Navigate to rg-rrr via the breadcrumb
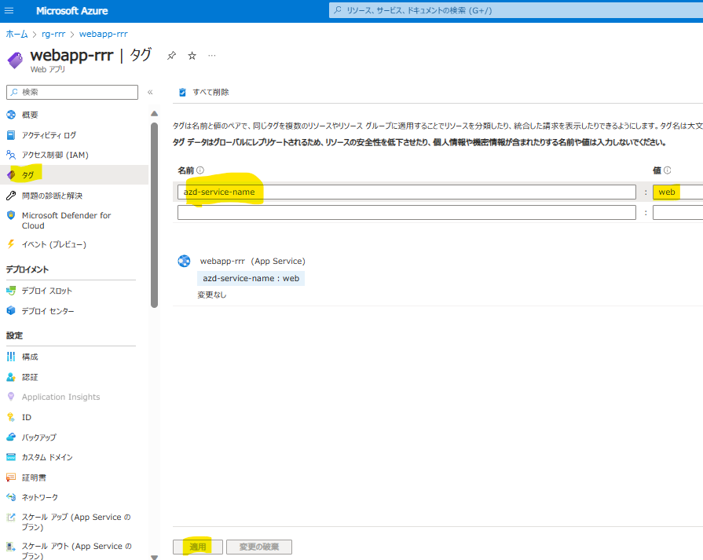Viewport: 703px width, 560px height. (x=53, y=34)
